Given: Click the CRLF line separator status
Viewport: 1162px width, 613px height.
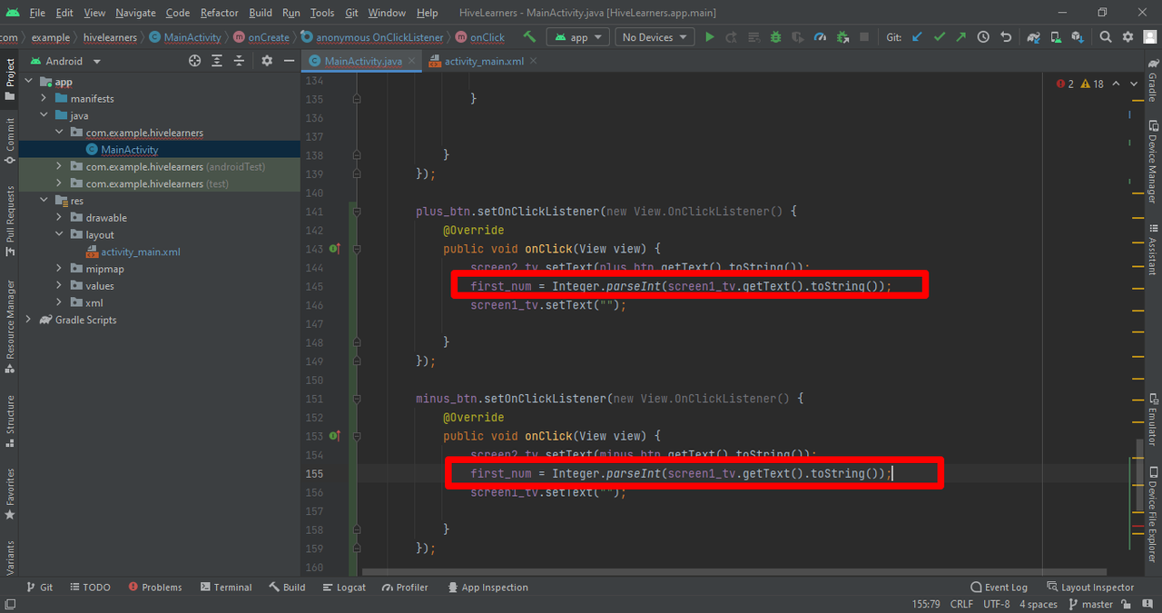Looking at the screenshot, I should tap(961, 604).
